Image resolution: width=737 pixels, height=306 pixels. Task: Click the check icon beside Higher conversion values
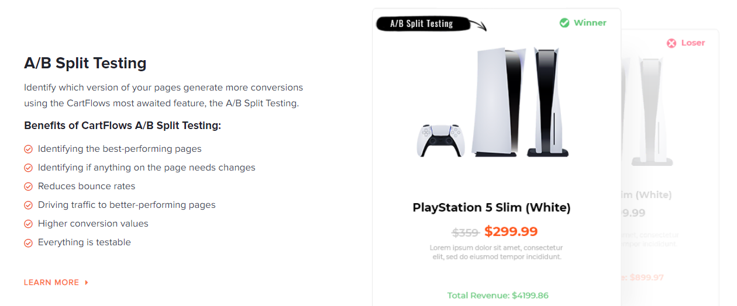coord(28,224)
